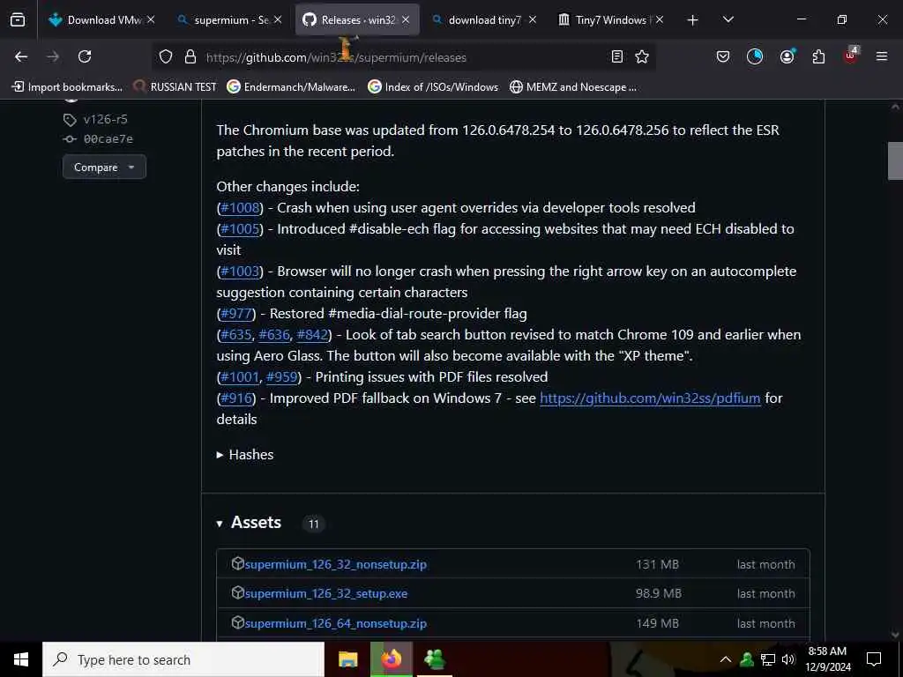This screenshot has height=677, width=903.
Task: Click the package icon beside supermium_126_32_setup.exe
Action: point(237,592)
